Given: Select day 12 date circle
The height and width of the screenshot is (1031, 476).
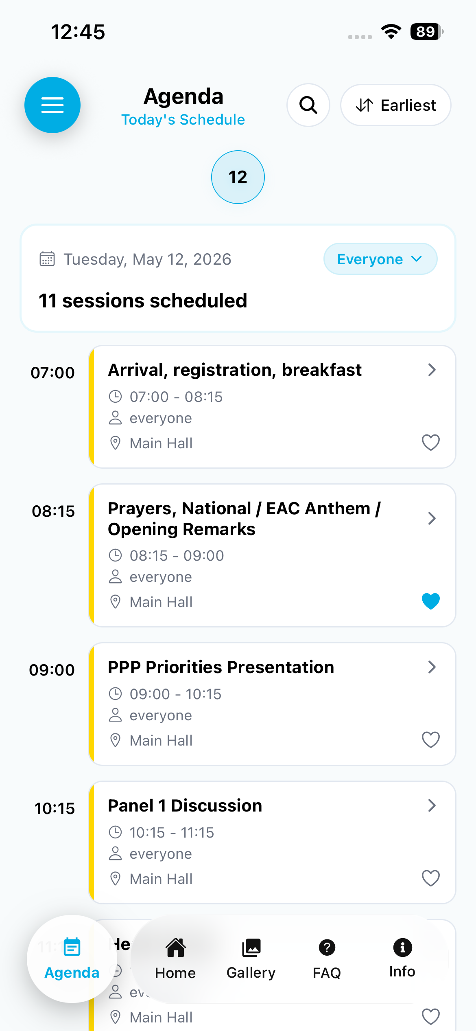Looking at the screenshot, I should point(238,177).
